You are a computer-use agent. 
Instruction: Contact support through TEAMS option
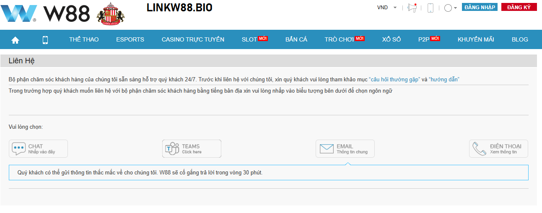pyautogui.click(x=192, y=148)
